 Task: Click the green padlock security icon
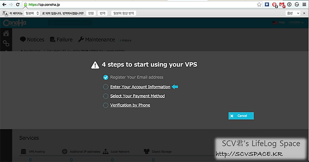(25, 5)
